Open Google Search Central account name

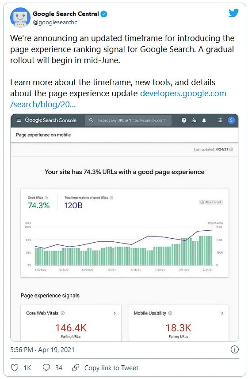coord(66,14)
